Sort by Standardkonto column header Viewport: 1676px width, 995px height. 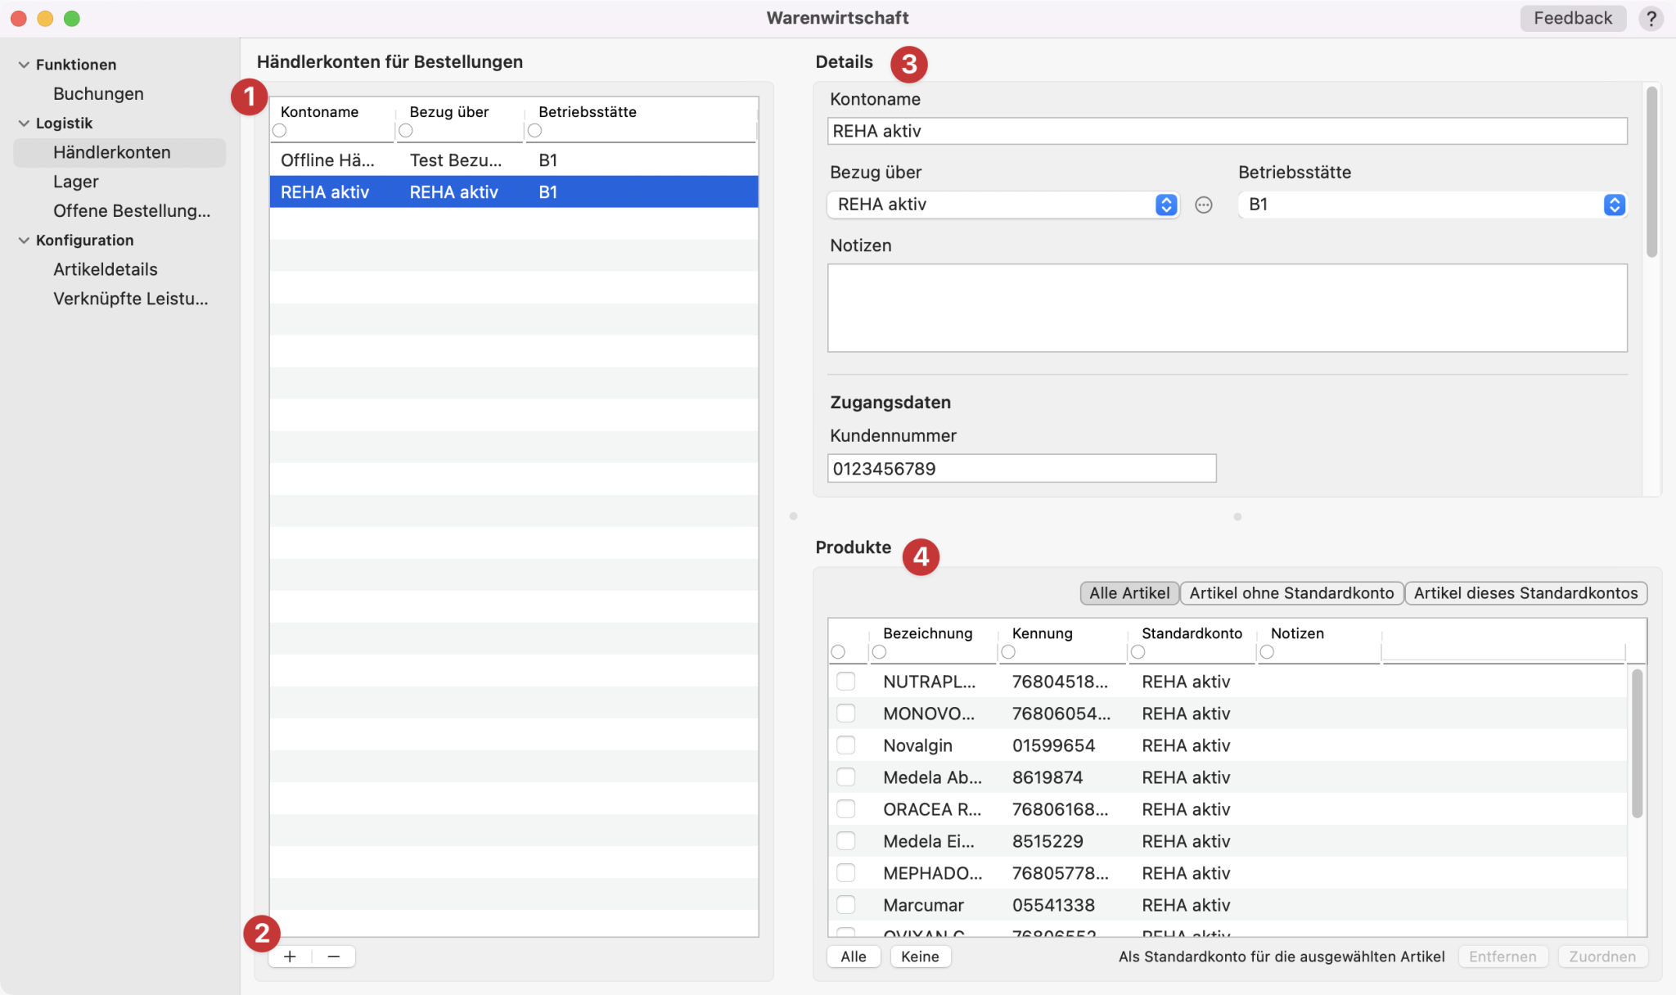(1192, 633)
